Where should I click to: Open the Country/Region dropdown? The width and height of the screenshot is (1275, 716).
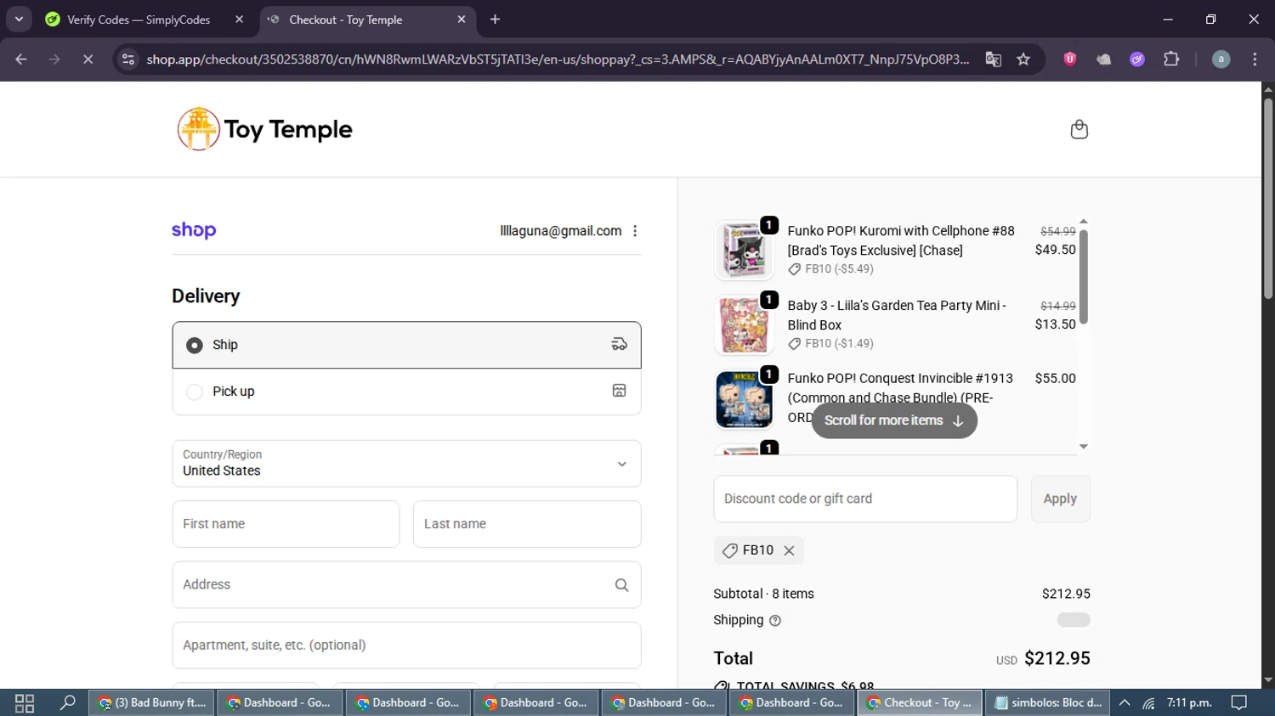point(406,463)
